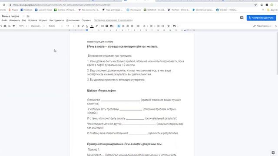
Task: Toggle Bold formatting
Action: coord(78,26)
